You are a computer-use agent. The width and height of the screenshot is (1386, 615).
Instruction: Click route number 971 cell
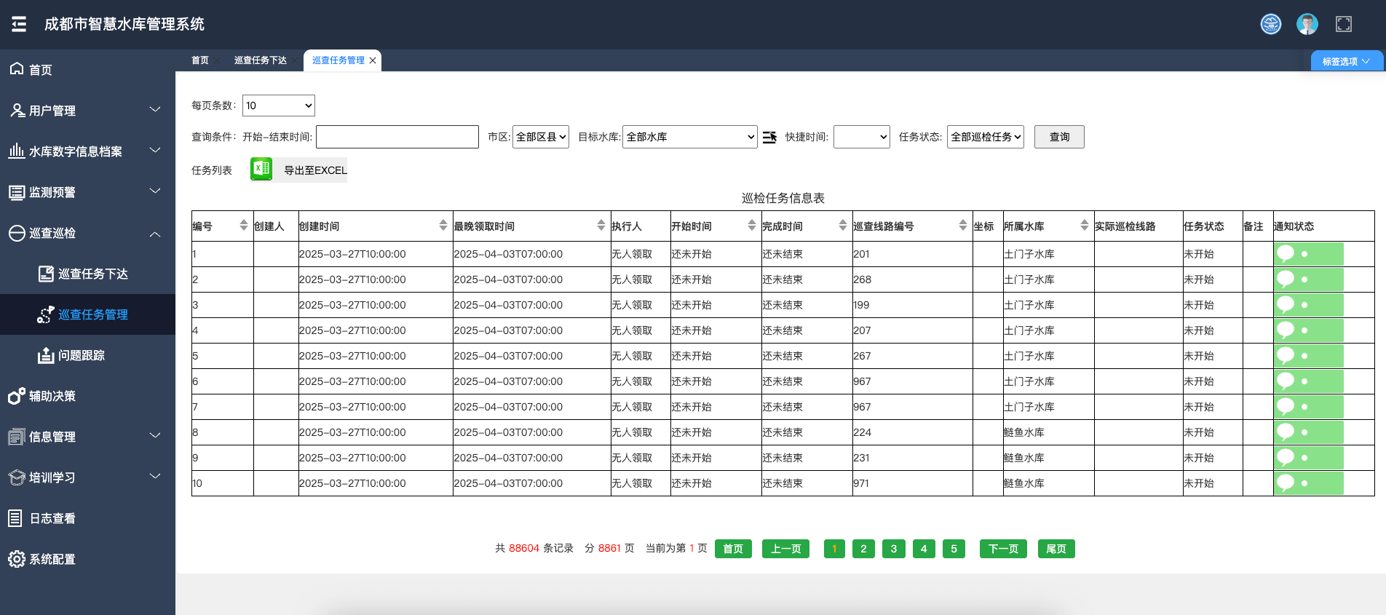click(x=913, y=483)
